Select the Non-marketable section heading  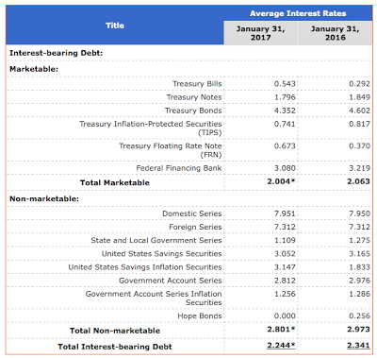(x=44, y=198)
